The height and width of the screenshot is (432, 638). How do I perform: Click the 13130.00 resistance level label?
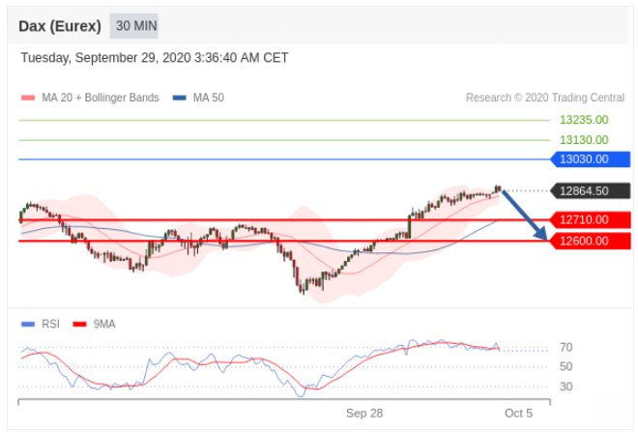pos(584,140)
